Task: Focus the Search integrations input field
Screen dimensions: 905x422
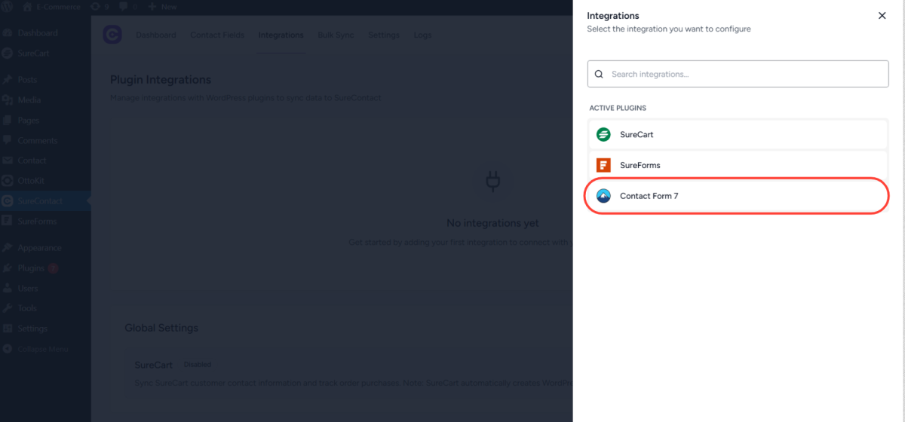Action: tap(747, 75)
